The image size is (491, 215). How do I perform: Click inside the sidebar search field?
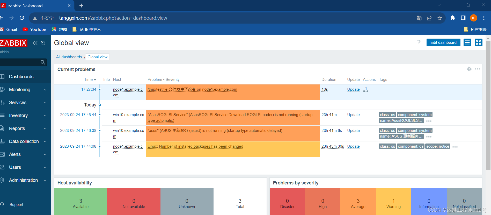[20, 62]
